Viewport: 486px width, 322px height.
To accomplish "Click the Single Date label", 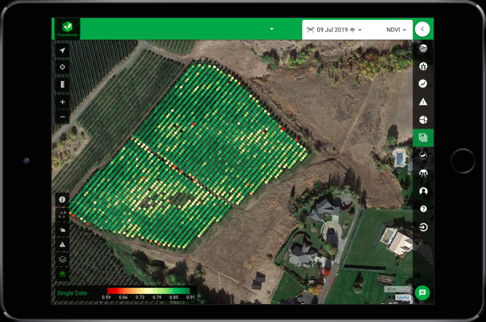I will (x=72, y=293).
